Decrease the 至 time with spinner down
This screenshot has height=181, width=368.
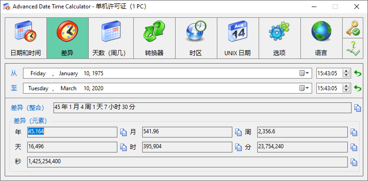[346, 90]
